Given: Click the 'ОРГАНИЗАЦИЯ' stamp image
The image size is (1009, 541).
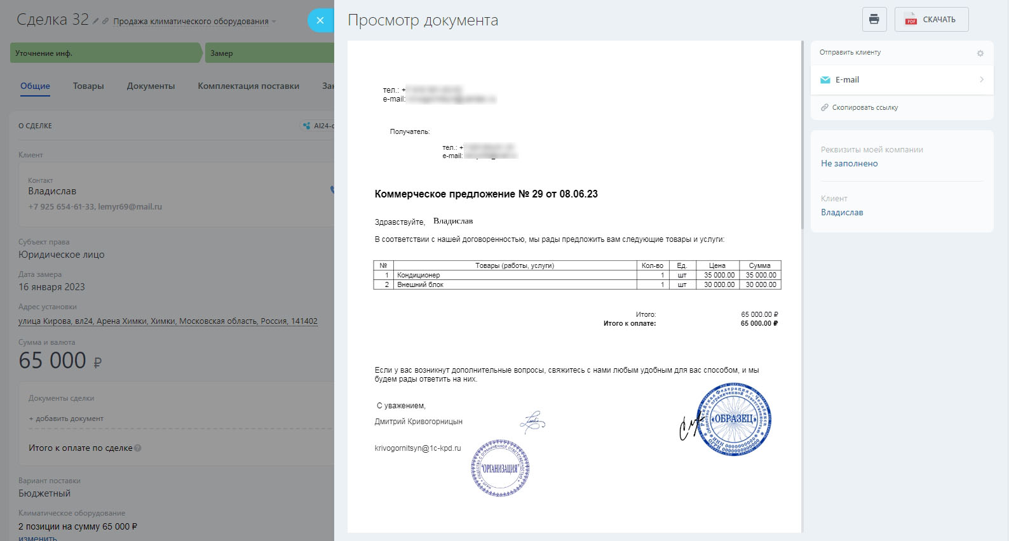Looking at the screenshot, I should [501, 469].
